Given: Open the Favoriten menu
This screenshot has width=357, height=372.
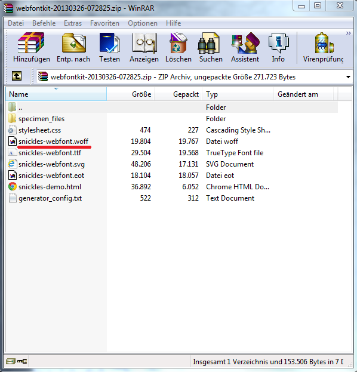Looking at the screenshot, I should 104,23.
